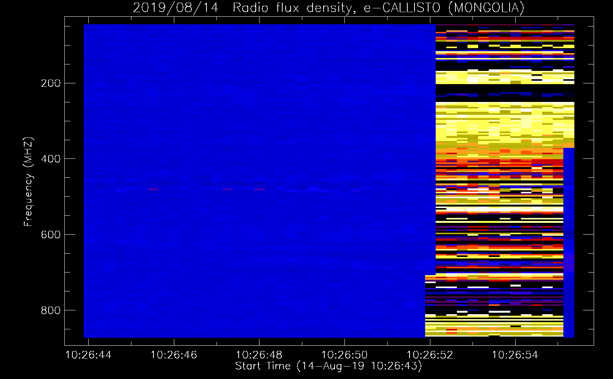Viewport: 613px width, 379px height.
Task: Click the 200 frequency tick label
Action: coord(51,83)
